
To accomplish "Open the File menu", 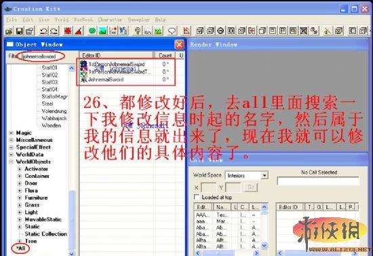I will [x=11, y=20].
